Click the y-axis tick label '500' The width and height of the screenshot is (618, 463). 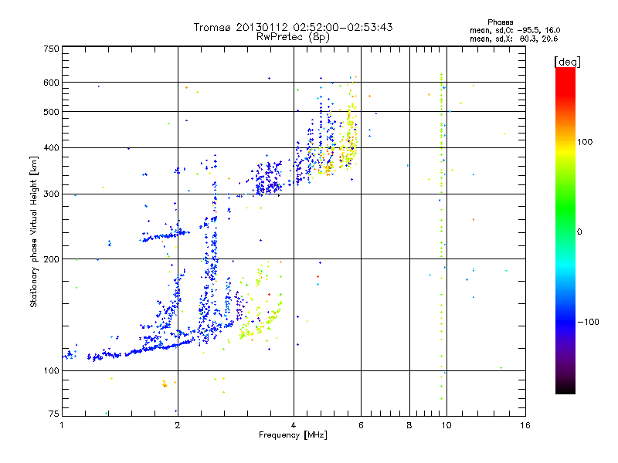pos(51,112)
